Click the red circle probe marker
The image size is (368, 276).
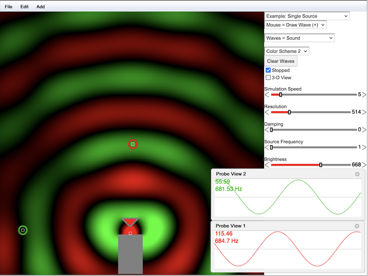pyautogui.click(x=133, y=144)
